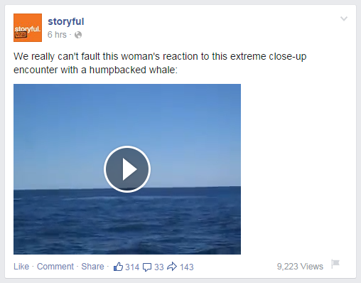Click the Comment link below the post

pos(55,267)
